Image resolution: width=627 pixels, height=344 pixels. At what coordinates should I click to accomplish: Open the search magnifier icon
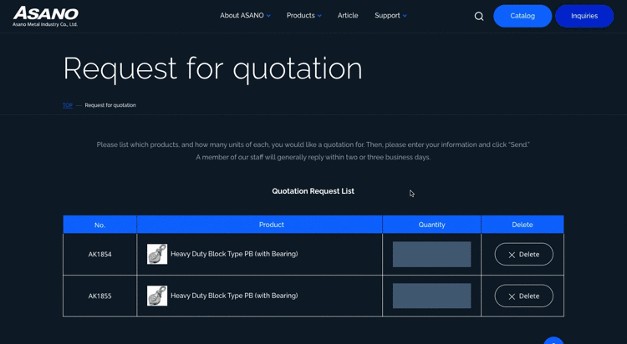tap(479, 16)
